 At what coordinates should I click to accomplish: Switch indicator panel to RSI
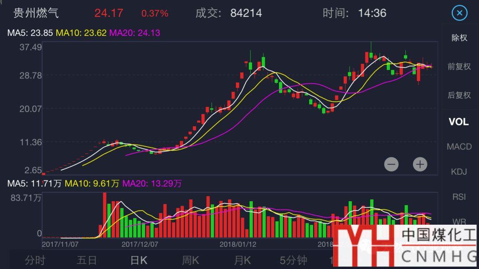tap(459, 197)
